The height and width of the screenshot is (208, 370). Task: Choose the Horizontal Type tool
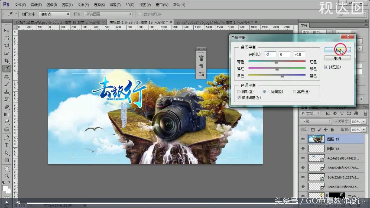[7, 145]
